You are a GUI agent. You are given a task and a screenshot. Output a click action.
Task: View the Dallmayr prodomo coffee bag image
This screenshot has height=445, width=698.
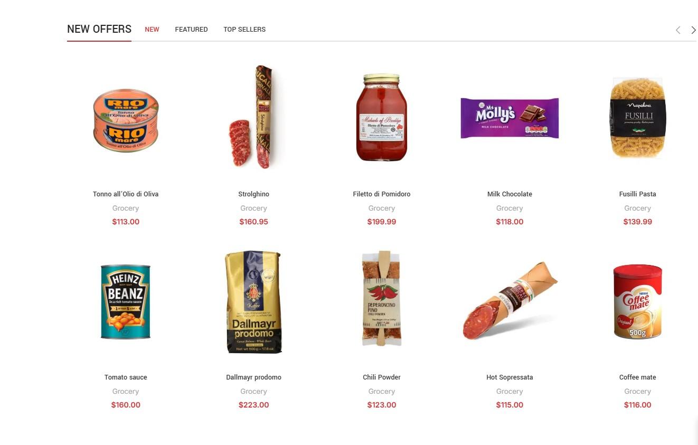[x=253, y=302]
